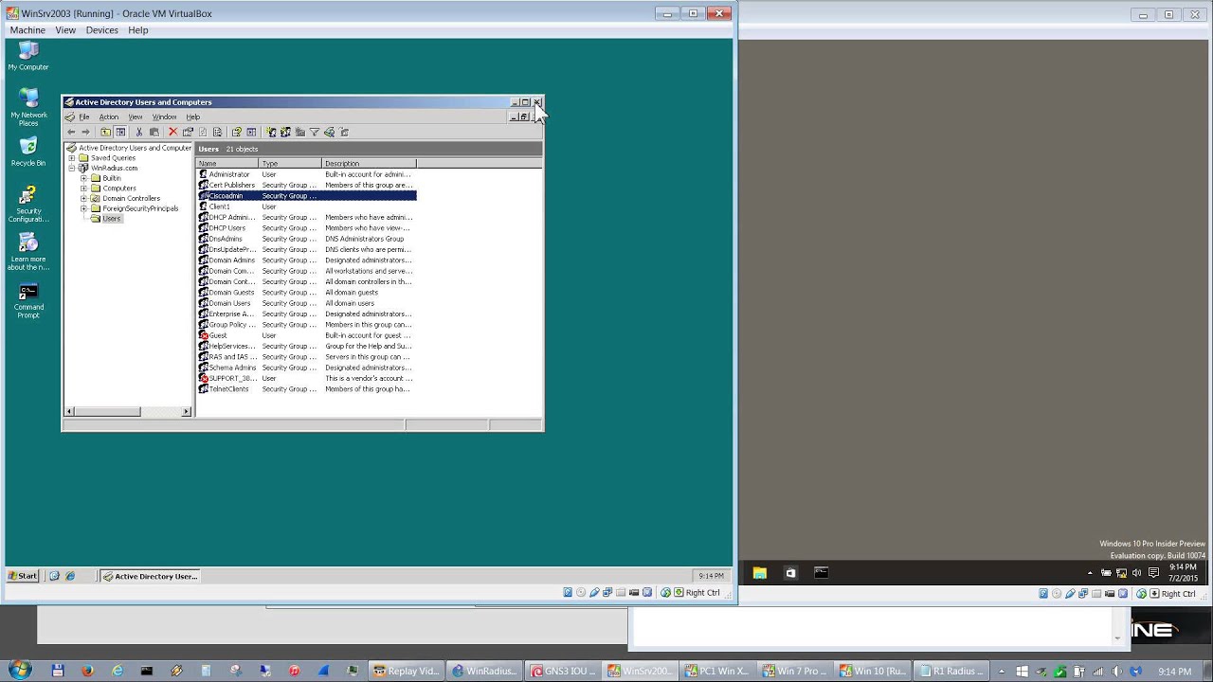Select the TelnetClients group row
Image resolution: width=1213 pixels, height=682 pixels.
point(306,389)
